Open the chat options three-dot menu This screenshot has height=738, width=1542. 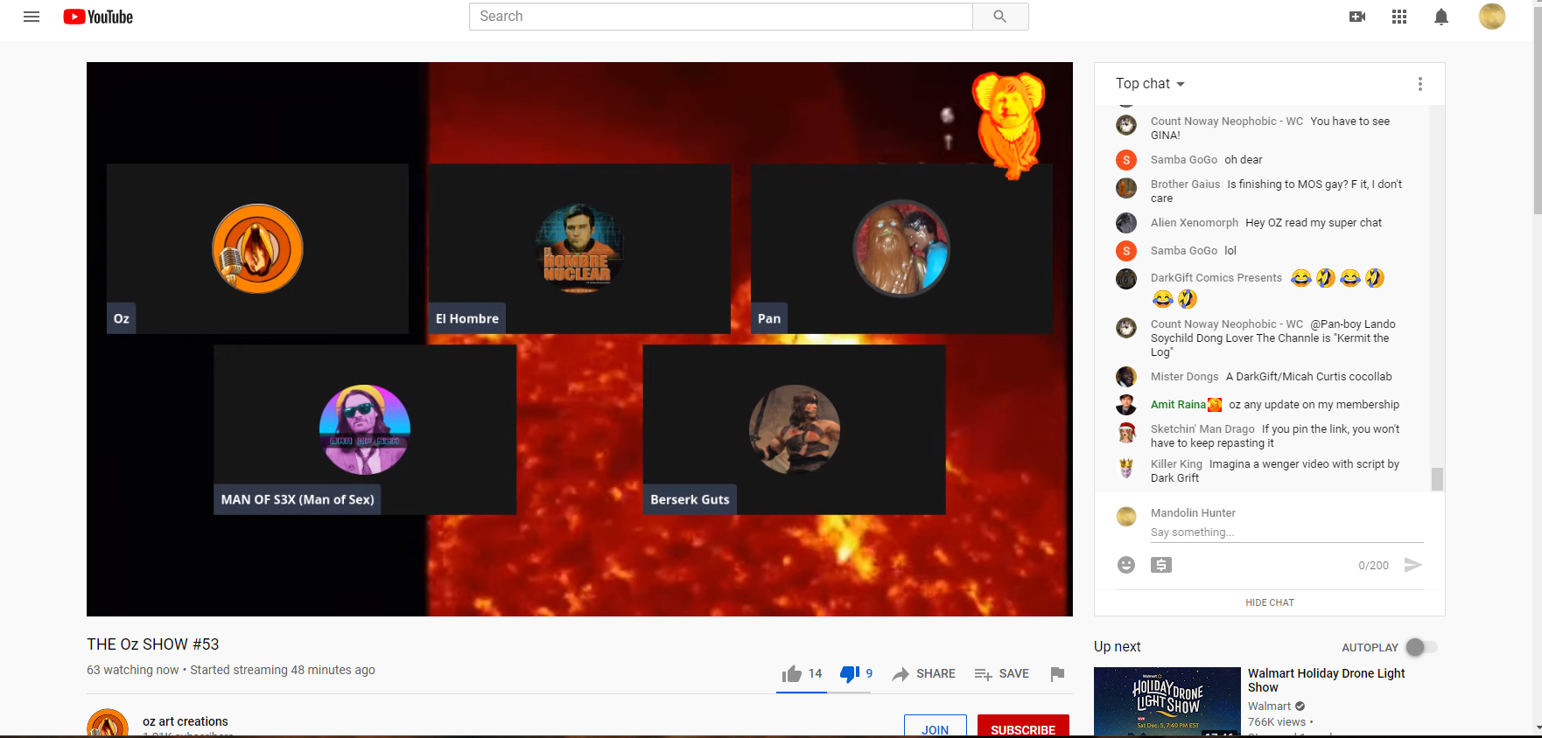(x=1420, y=84)
